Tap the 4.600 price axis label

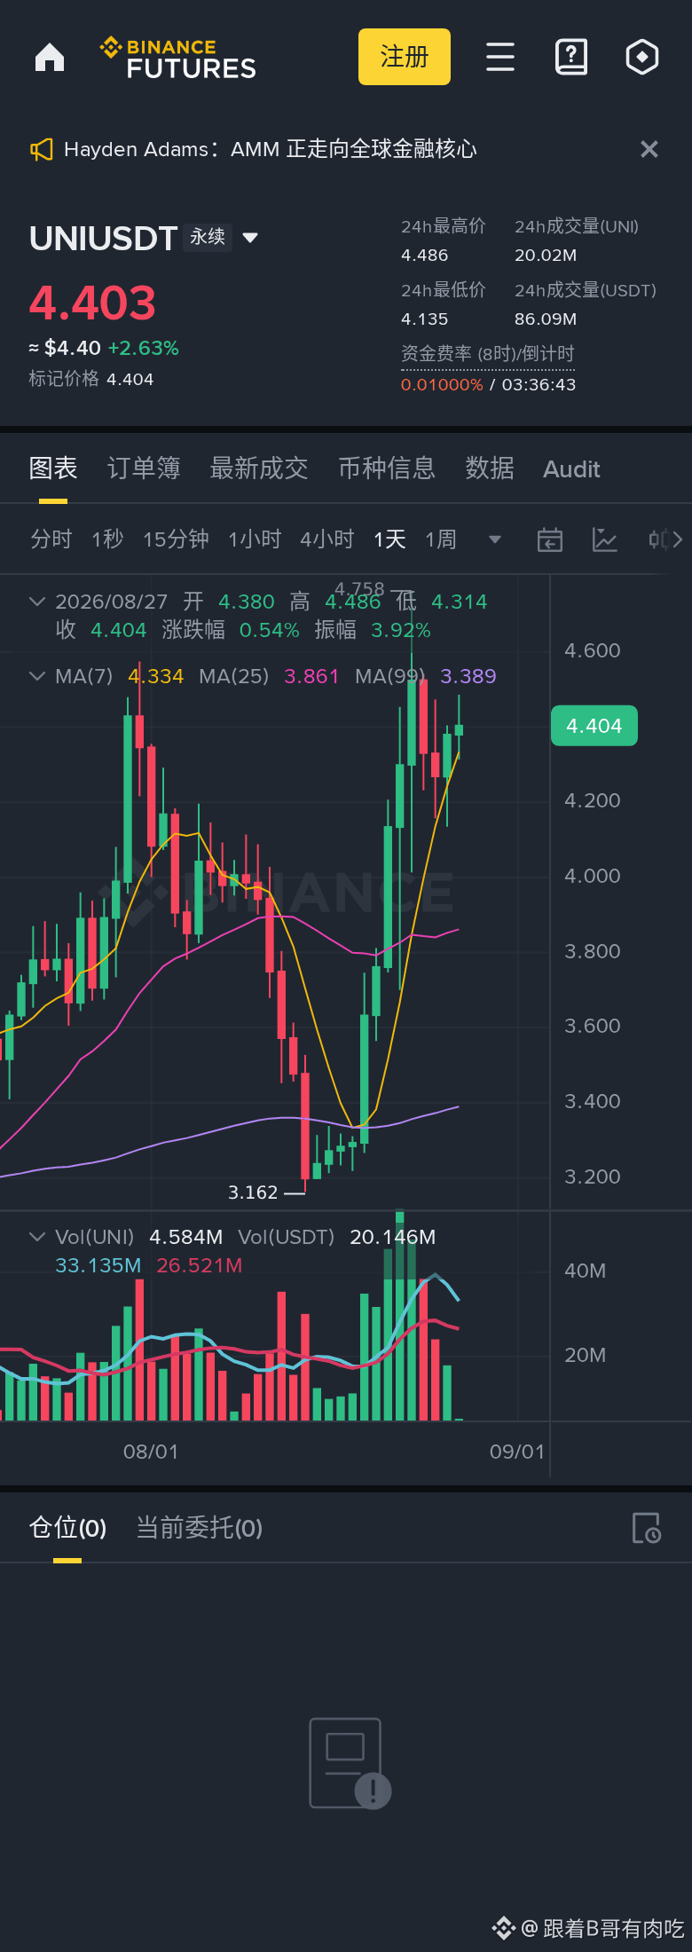coord(593,650)
